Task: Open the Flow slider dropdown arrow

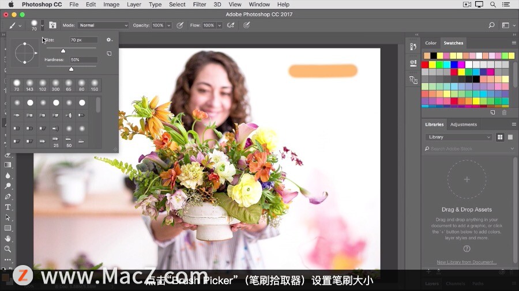Action: [x=219, y=25]
